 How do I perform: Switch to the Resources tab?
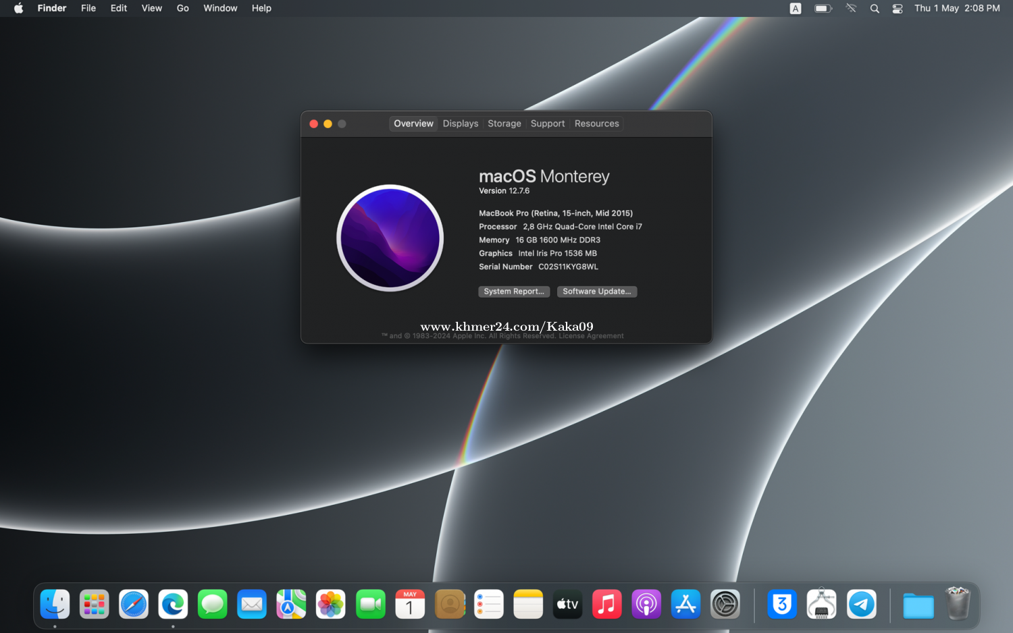click(597, 123)
